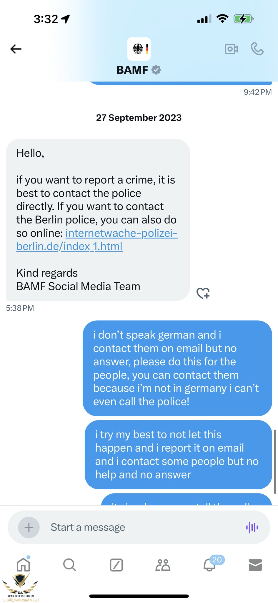Screen dimensions: 278x603
Task: Go back using the arrow icon
Action: click(x=16, y=49)
